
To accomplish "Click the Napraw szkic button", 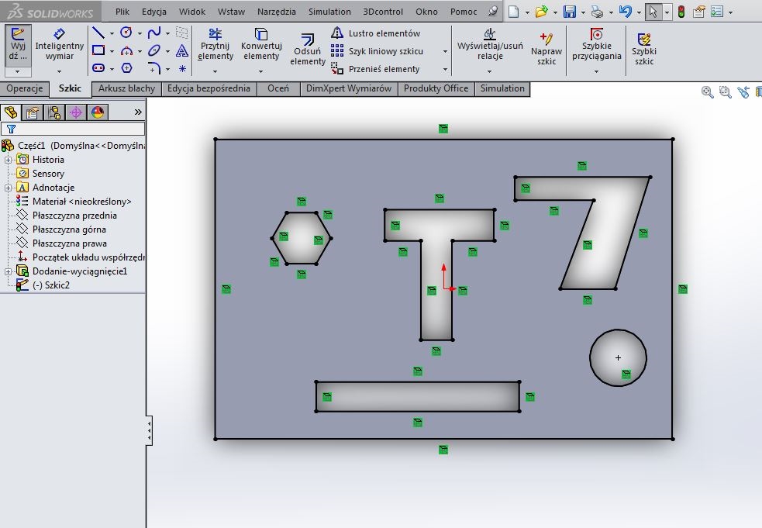I will tap(547, 48).
